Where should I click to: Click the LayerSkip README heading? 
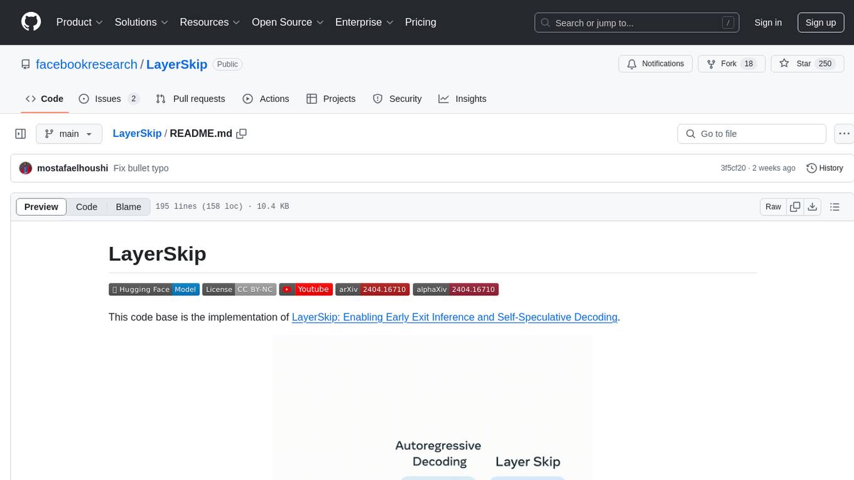click(x=157, y=254)
